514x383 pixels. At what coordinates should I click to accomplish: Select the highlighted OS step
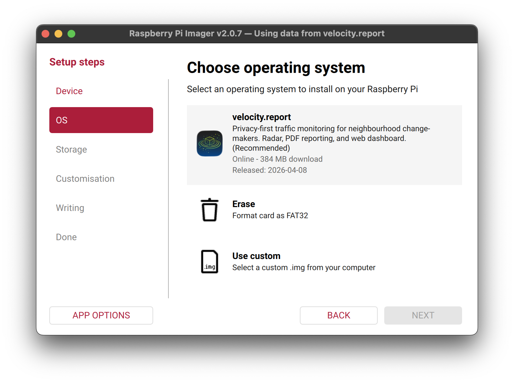[101, 120]
